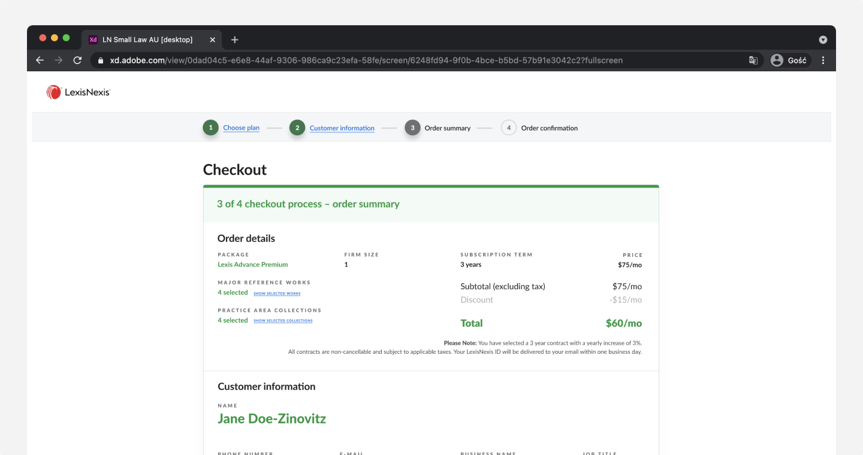Click the new tab plus button
The height and width of the screenshot is (455, 863).
pos(235,40)
